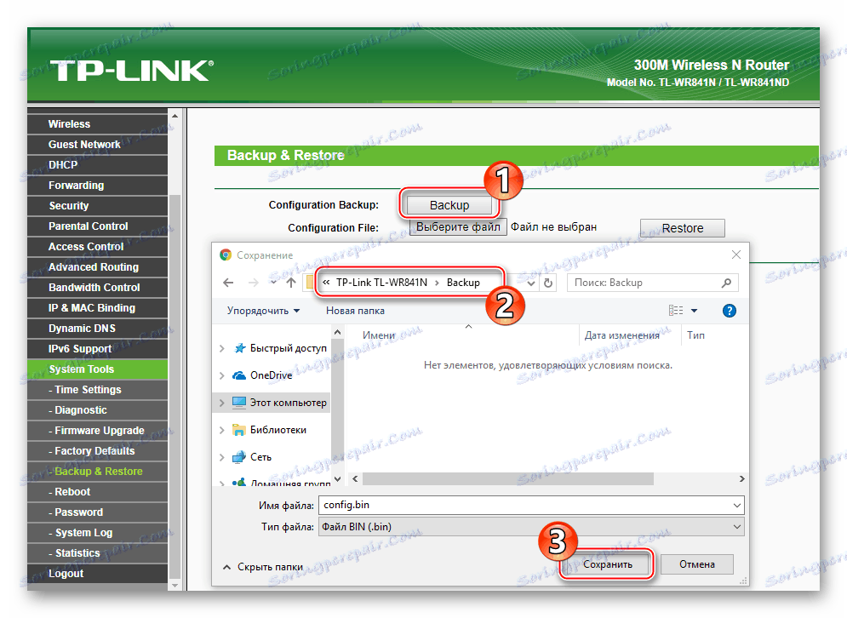Click TP-Link TL-WR841N in path bar
Screen dimensions: 847x618
click(381, 283)
